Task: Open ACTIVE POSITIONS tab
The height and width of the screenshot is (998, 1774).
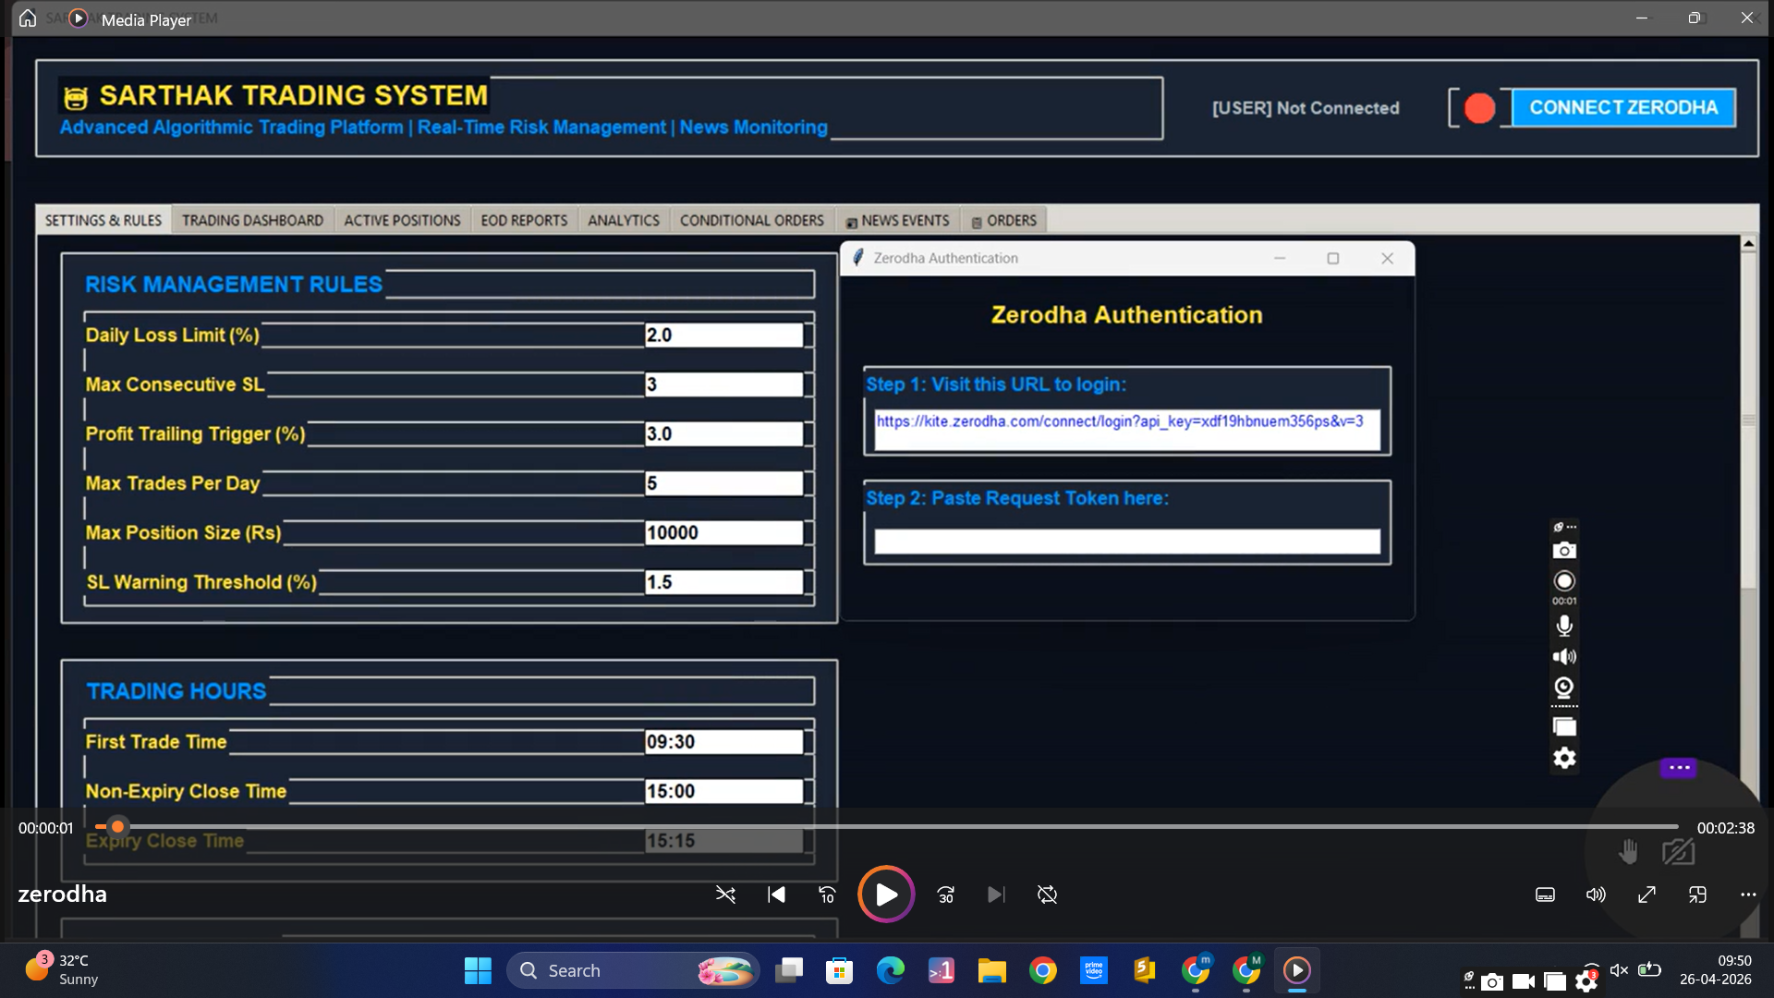Action: 402,220
